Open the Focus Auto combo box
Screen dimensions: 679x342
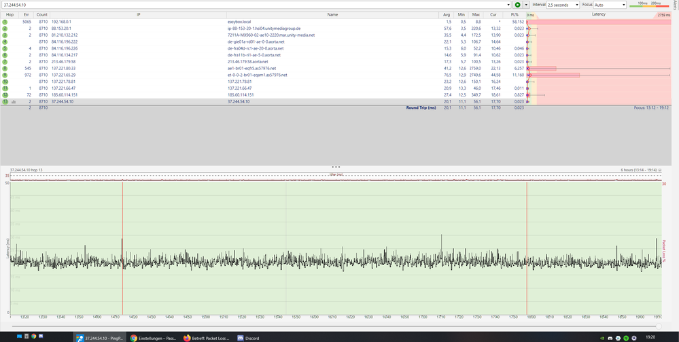pyautogui.click(x=609, y=5)
